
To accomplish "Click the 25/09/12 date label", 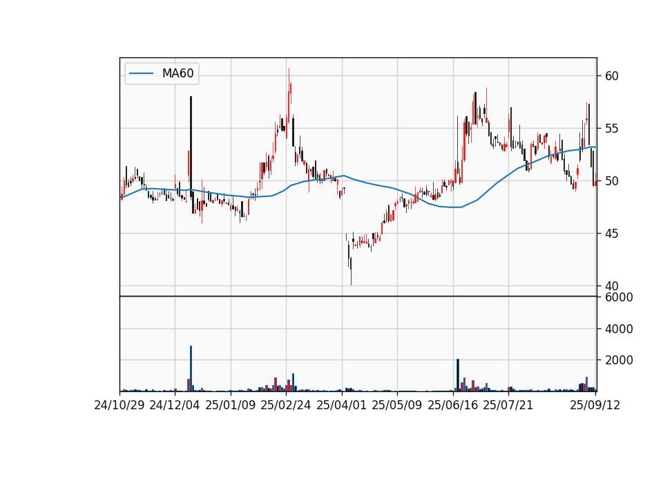I will coord(595,405).
